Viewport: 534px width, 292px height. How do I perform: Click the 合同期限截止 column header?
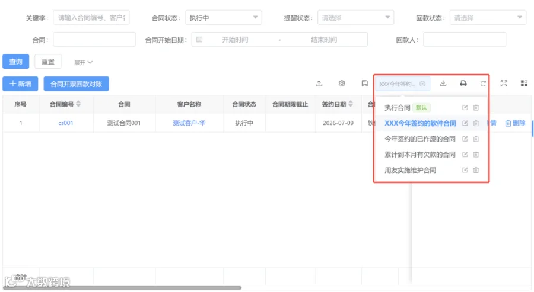(290, 104)
